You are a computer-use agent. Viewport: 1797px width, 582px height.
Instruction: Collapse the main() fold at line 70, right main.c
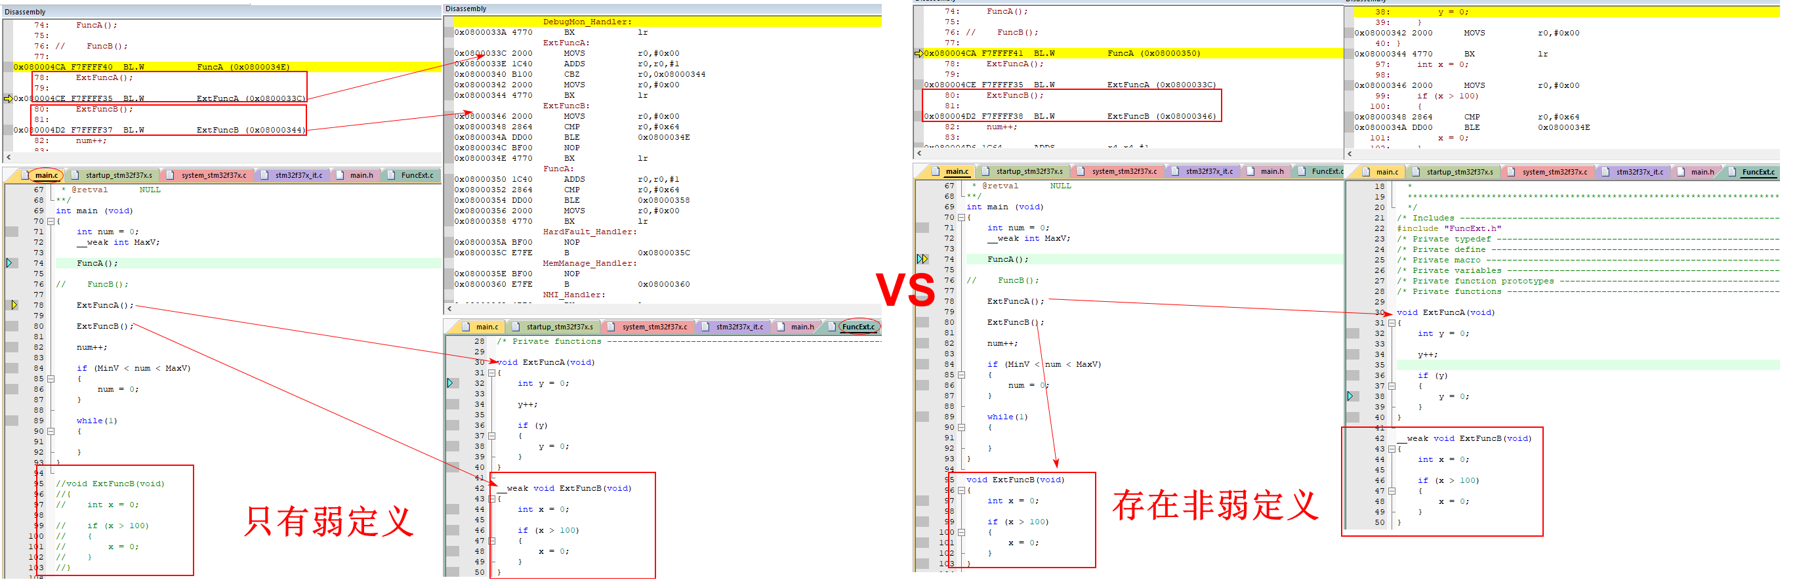coord(961,217)
